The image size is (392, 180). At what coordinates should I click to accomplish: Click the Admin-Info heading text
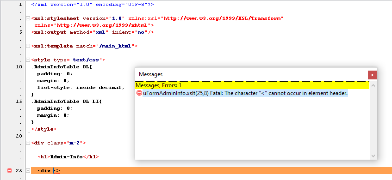(x=67, y=157)
